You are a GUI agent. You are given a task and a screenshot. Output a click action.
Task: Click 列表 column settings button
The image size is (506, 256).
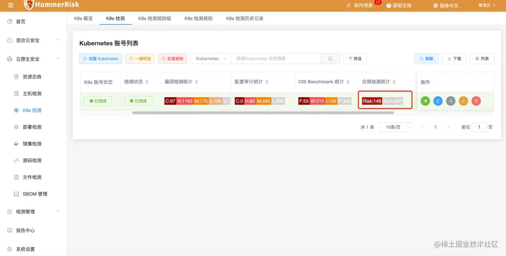[482, 59]
